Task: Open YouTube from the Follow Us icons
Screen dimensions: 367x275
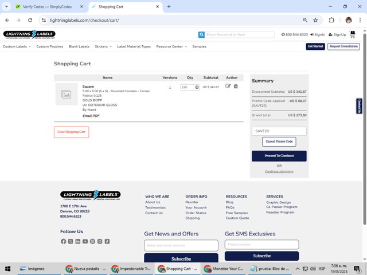Action: coord(85,241)
